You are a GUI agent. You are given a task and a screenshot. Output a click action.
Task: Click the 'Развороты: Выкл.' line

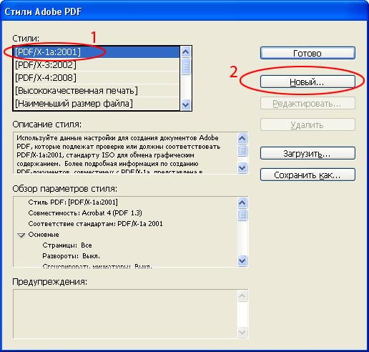pyautogui.click(x=71, y=256)
